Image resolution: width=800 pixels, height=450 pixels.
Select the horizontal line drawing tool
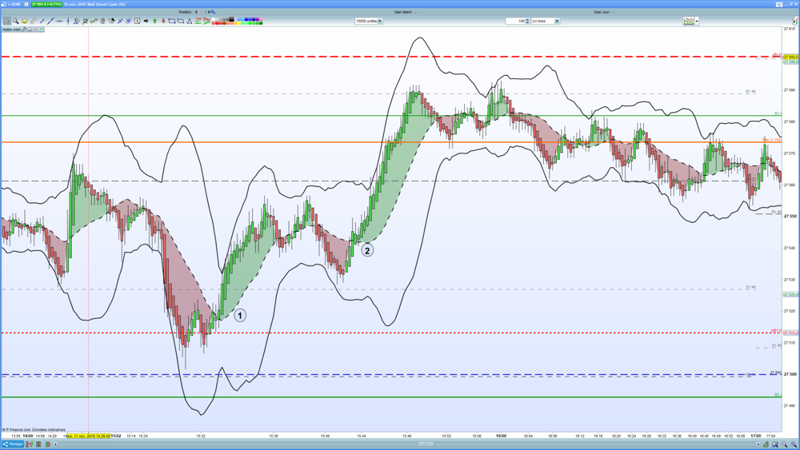pos(59,21)
